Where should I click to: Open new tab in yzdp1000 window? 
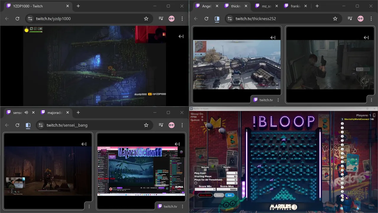tap(78, 6)
